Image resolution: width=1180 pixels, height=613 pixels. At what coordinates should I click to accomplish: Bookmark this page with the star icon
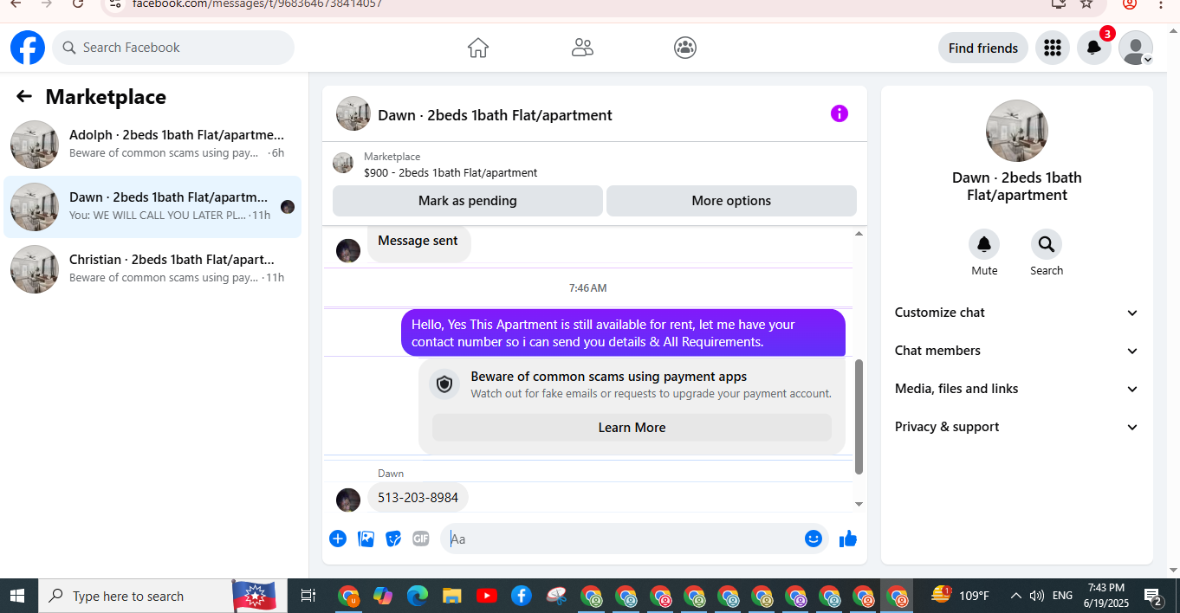click(x=1086, y=3)
